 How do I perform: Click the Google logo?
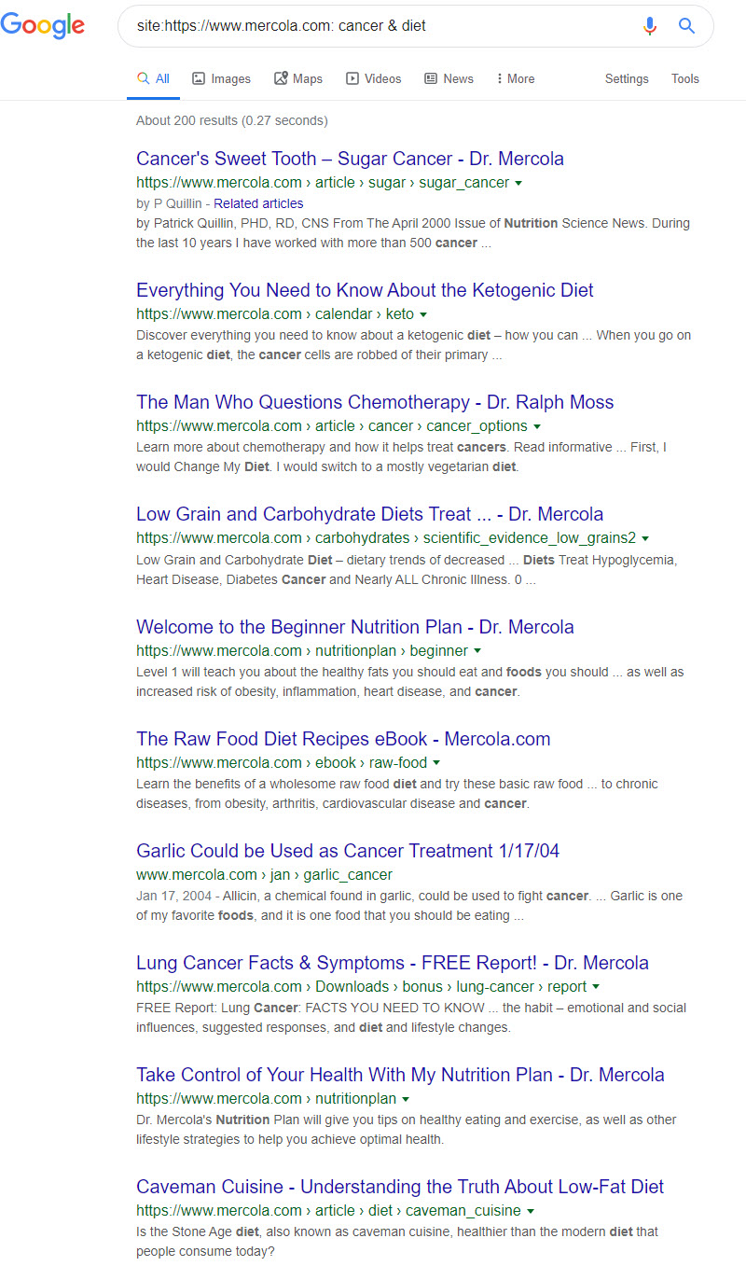coord(43,25)
